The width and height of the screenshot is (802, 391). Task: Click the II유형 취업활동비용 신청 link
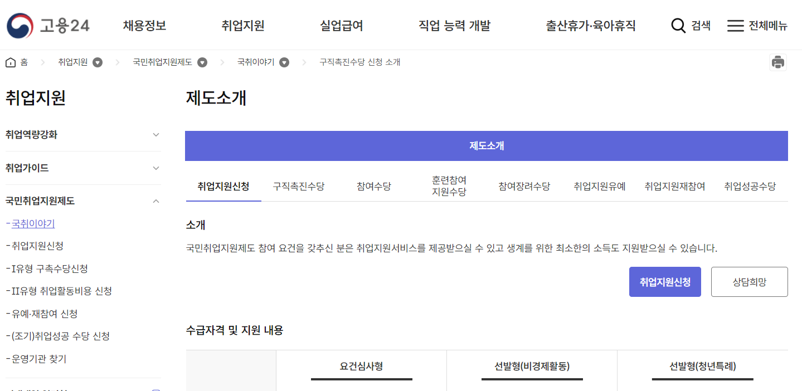[x=58, y=291]
